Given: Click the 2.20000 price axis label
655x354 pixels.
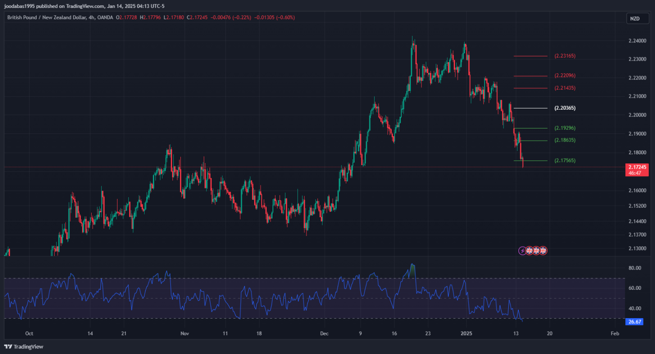Looking at the screenshot, I should click(x=637, y=115).
